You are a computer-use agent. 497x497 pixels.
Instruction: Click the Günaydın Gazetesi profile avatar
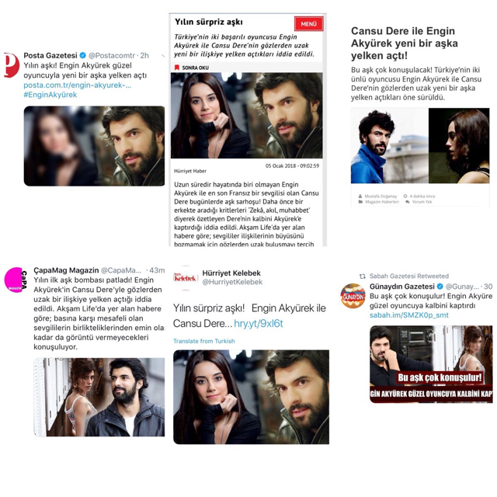(x=353, y=296)
